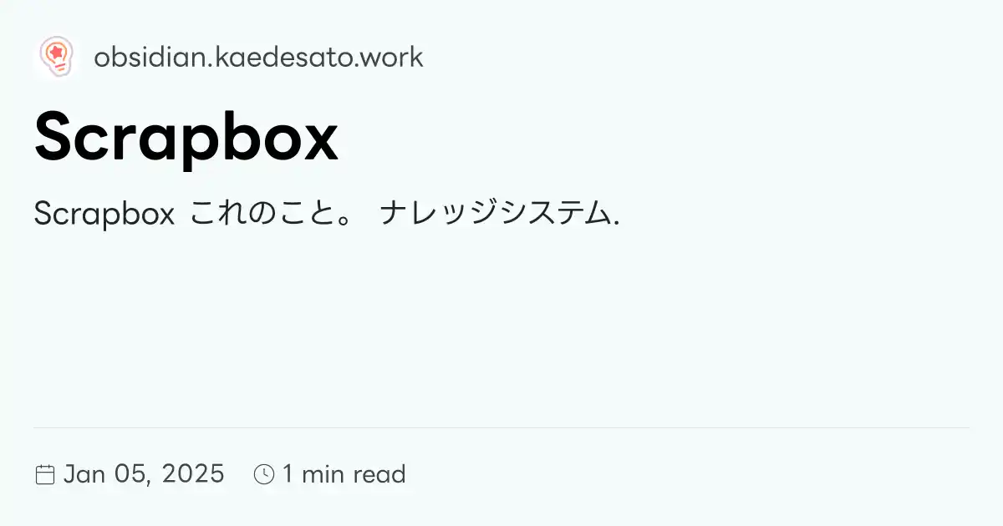Click the capital "S" of the large heading
Viewport: 1003px width, 526px height.
pyautogui.click(x=55, y=138)
